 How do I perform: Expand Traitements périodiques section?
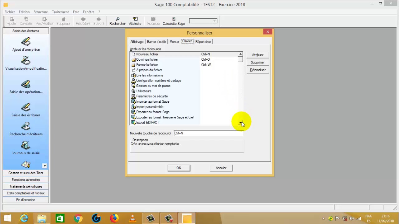click(x=26, y=186)
